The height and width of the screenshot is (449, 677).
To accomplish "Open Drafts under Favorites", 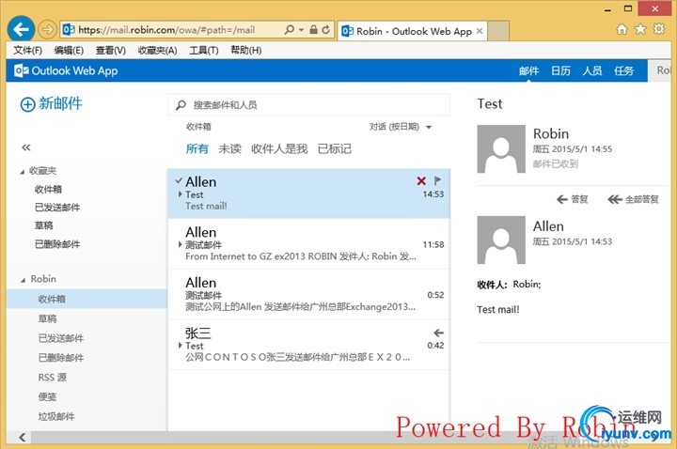I will coord(43,225).
